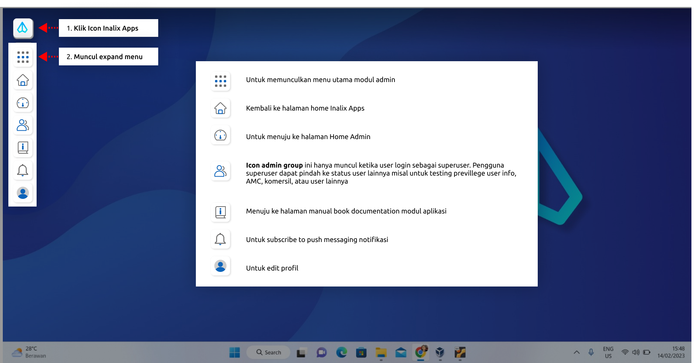Open the ENG US language switcher
This screenshot has width=697, height=363.
608,352
